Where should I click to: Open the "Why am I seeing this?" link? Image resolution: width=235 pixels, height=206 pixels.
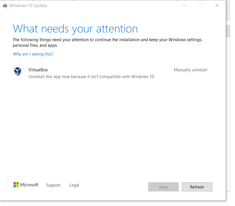point(33,54)
